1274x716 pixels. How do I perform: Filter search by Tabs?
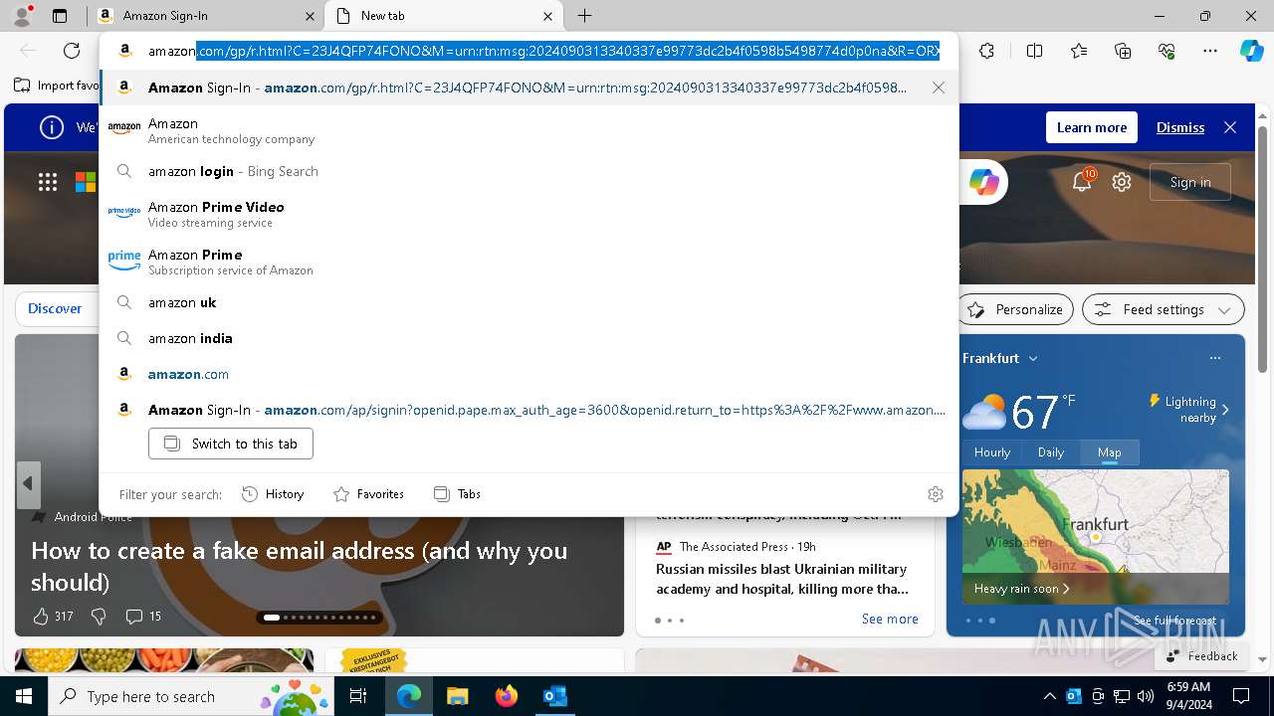click(x=458, y=494)
